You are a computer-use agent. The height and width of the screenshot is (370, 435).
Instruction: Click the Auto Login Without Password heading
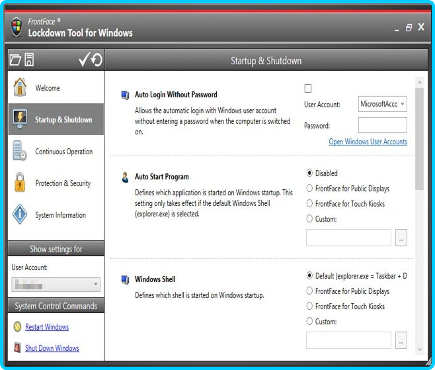pyautogui.click(x=176, y=95)
